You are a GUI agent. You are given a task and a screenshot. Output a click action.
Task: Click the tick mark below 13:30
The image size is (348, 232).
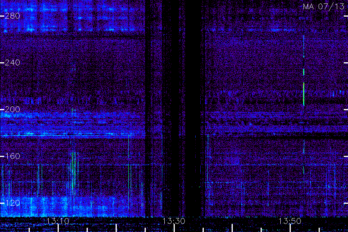pos(174,228)
